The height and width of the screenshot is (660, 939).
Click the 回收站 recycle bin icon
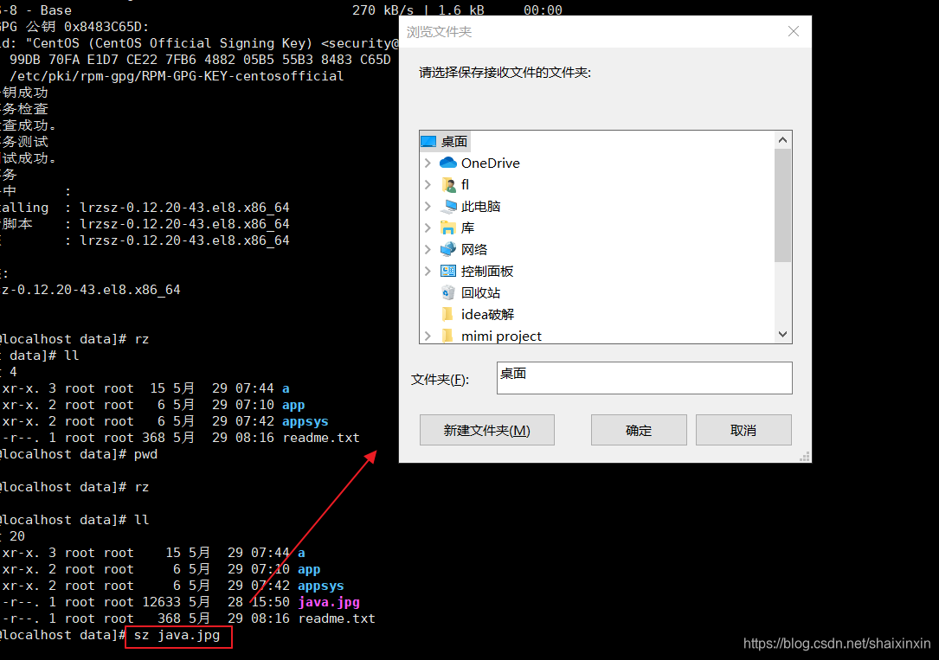(x=447, y=292)
